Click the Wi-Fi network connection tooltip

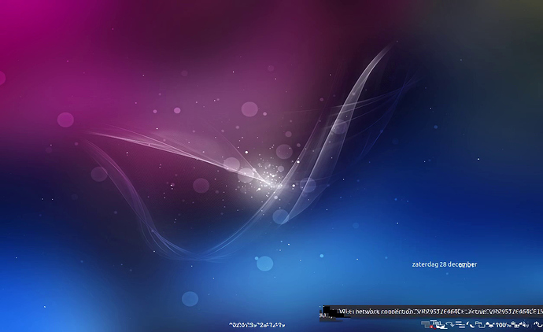(431, 312)
